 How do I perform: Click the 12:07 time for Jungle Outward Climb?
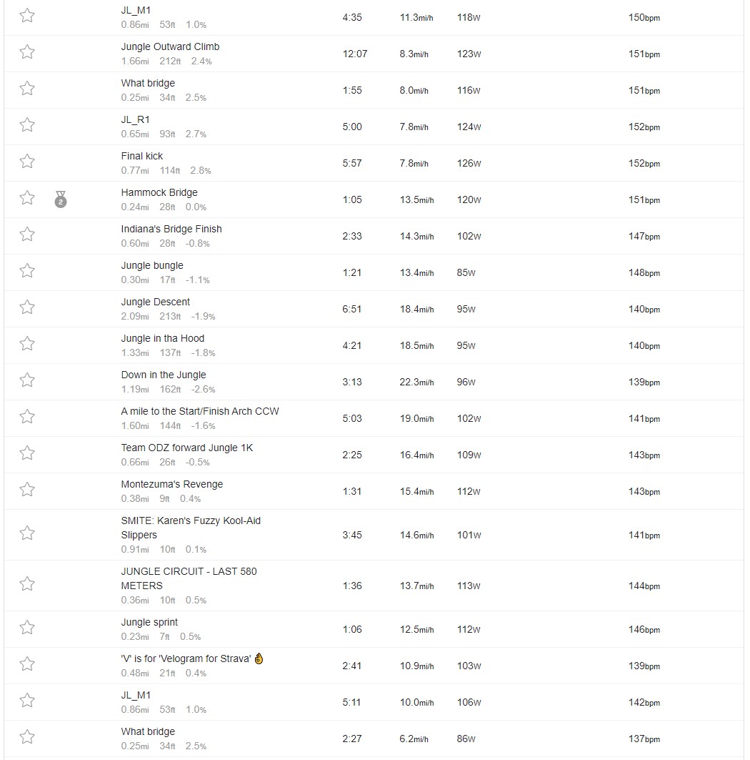[x=355, y=54]
